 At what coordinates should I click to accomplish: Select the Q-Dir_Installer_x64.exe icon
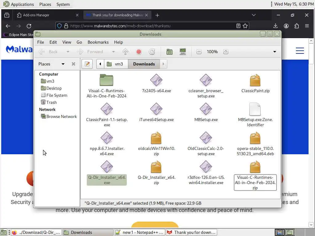[x=107, y=167]
